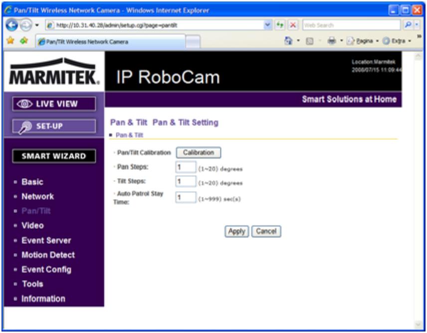
Task: Click the 'Smart Solutions at Home' text
Action: 349,99
